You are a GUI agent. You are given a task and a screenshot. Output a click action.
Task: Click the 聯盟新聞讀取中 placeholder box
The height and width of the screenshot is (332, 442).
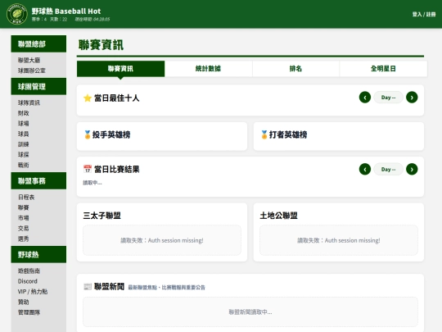coord(250,312)
